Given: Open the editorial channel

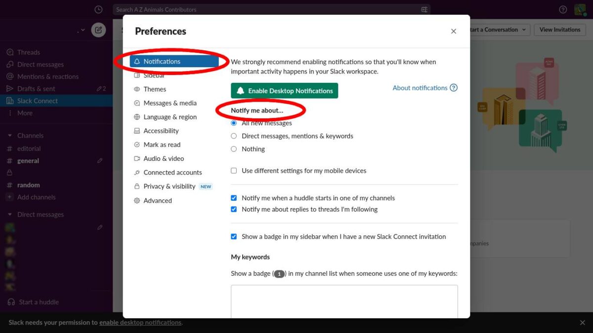Looking at the screenshot, I should point(29,148).
